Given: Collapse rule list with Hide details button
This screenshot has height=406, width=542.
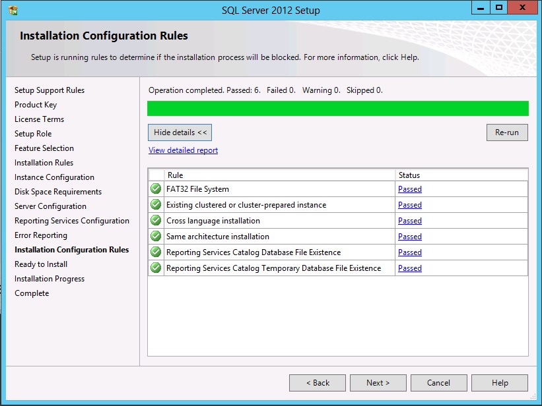Looking at the screenshot, I should [180, 132].
